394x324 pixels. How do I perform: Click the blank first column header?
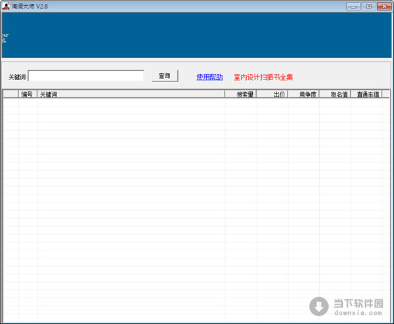11,95
